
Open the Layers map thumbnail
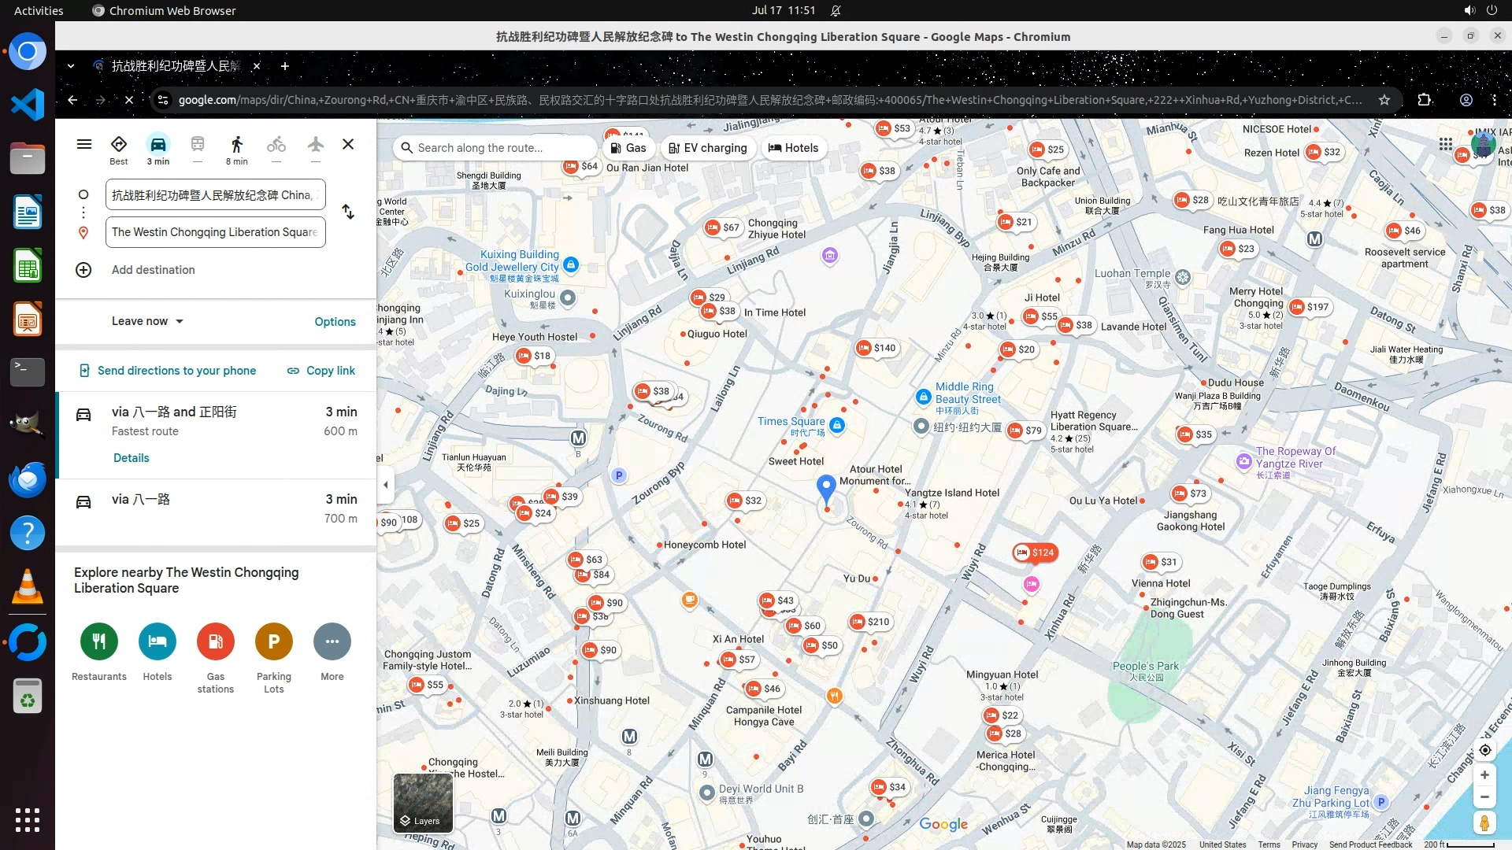coord(423,802)
